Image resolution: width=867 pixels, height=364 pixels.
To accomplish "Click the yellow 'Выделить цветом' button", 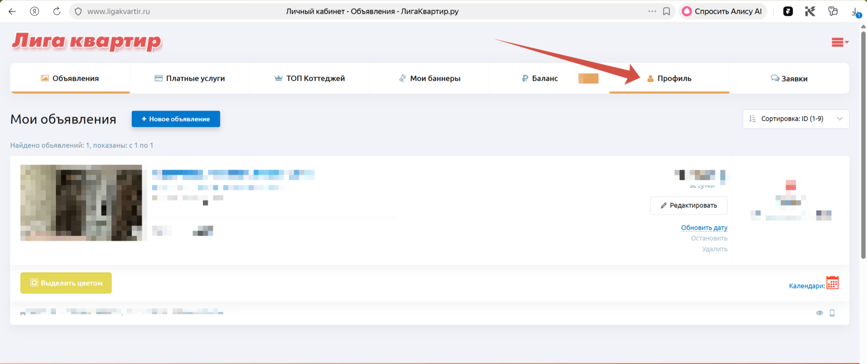I will tap(66, 283).
